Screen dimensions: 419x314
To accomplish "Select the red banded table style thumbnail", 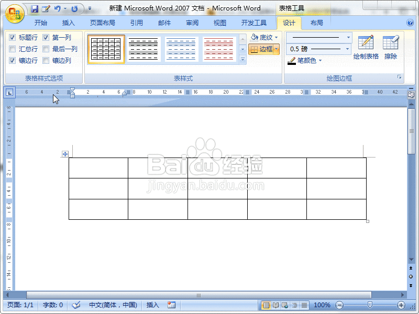I will (219, 49).
